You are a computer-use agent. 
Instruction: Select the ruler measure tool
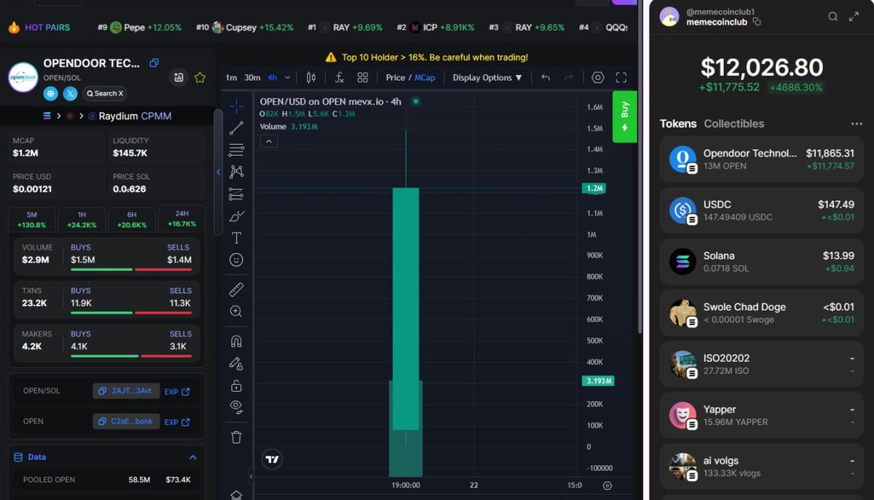point(236,290)
